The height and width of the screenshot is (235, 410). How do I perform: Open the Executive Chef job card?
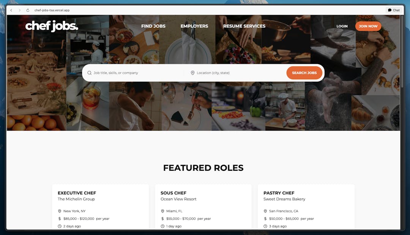(100, 207)
